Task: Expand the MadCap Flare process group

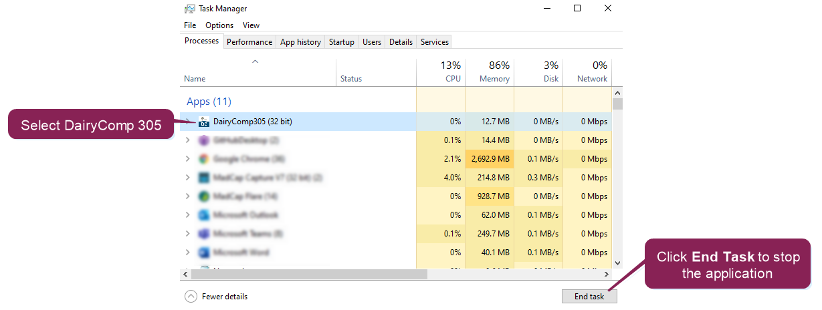Action: 187,196
